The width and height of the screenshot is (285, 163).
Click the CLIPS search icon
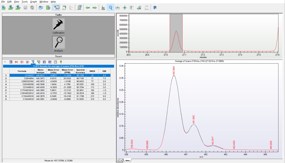pyautogui.click(x=33, y=62)
